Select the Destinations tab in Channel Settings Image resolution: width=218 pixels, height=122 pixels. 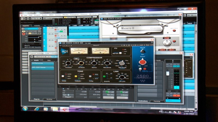(143, 101)
